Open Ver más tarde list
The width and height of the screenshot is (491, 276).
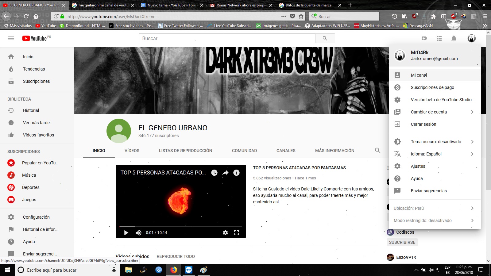37,123
